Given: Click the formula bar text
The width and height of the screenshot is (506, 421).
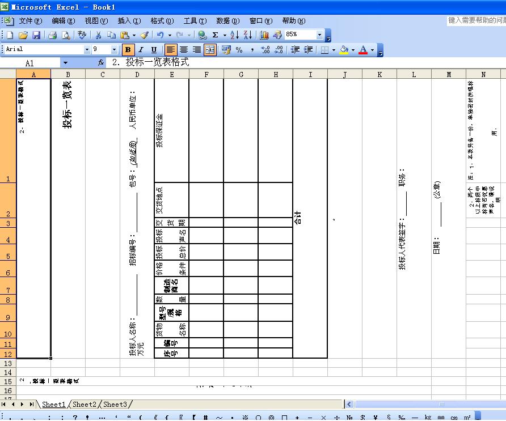Looking at the screenshot, I should pyautogui.click(x=150, y=62).
